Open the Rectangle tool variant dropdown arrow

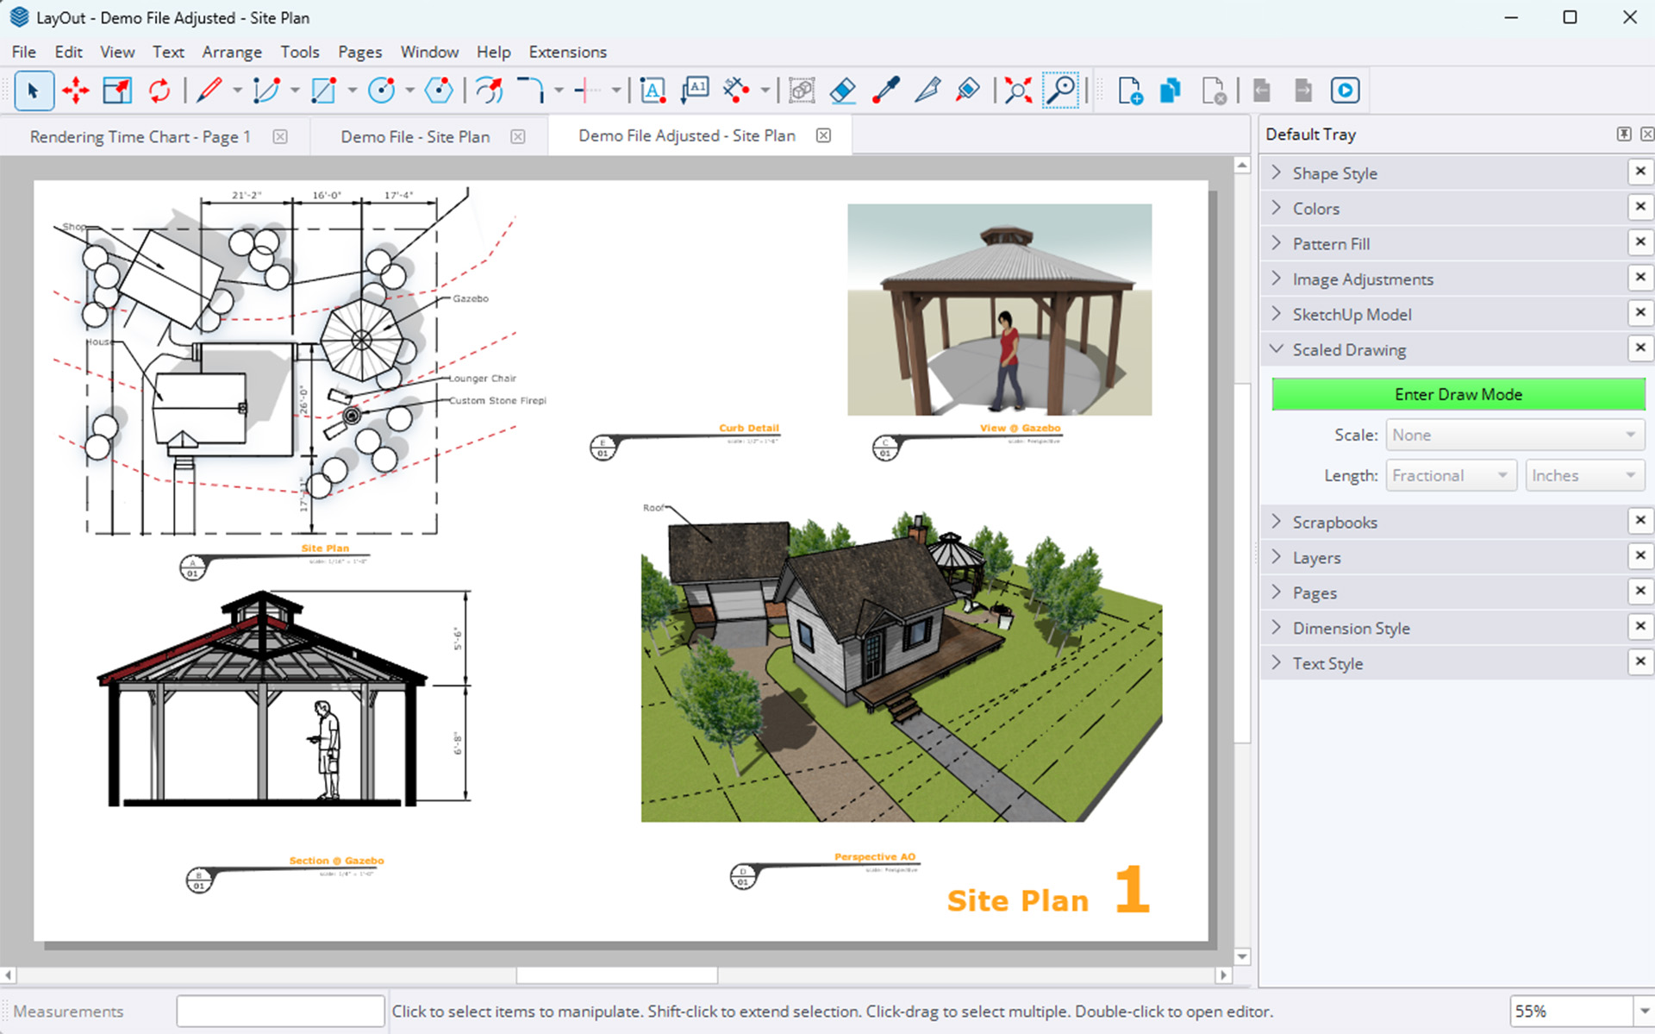click(x=352, y=91)
